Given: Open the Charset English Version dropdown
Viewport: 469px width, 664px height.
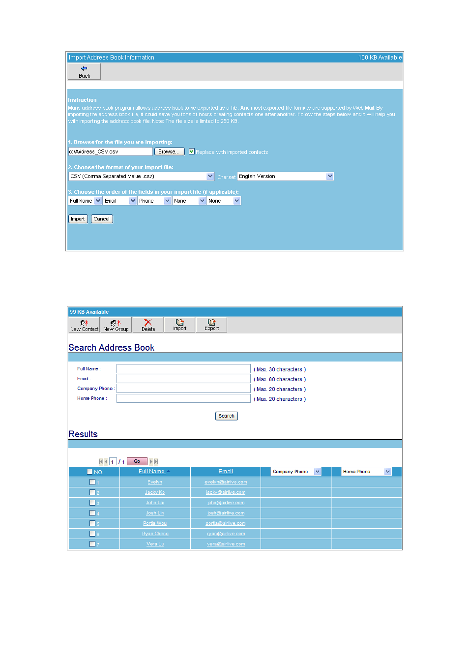Looking at the screenshot, I should pos(286,176).
